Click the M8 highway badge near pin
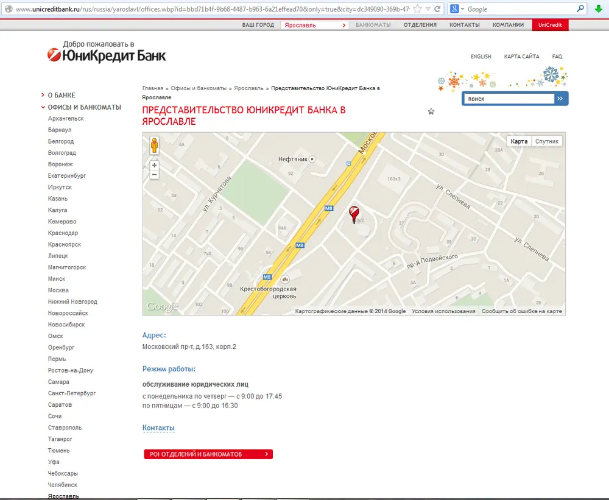The image size is (609, 500). coord(329,208)
